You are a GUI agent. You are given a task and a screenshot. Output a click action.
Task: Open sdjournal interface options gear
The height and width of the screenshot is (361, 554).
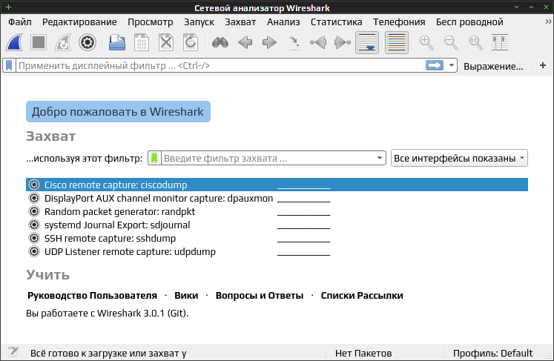(x=34, y=225)
